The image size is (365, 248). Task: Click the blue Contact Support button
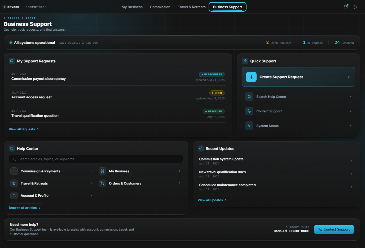coord(334,229)
